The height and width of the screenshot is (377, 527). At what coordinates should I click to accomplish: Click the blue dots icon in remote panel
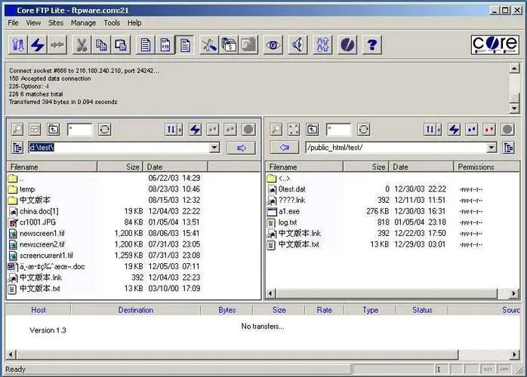pos(472,129)
